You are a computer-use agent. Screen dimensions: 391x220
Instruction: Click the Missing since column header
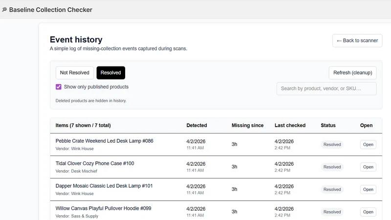[247, 126]
